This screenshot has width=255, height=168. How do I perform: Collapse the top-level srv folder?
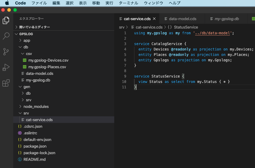pyautogui.click(x=20, y=113)
